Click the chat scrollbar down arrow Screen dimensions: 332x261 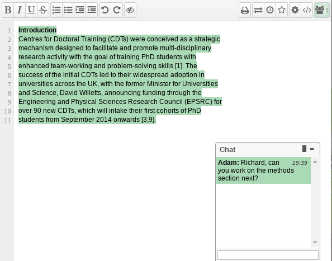[x=315, y=243]
